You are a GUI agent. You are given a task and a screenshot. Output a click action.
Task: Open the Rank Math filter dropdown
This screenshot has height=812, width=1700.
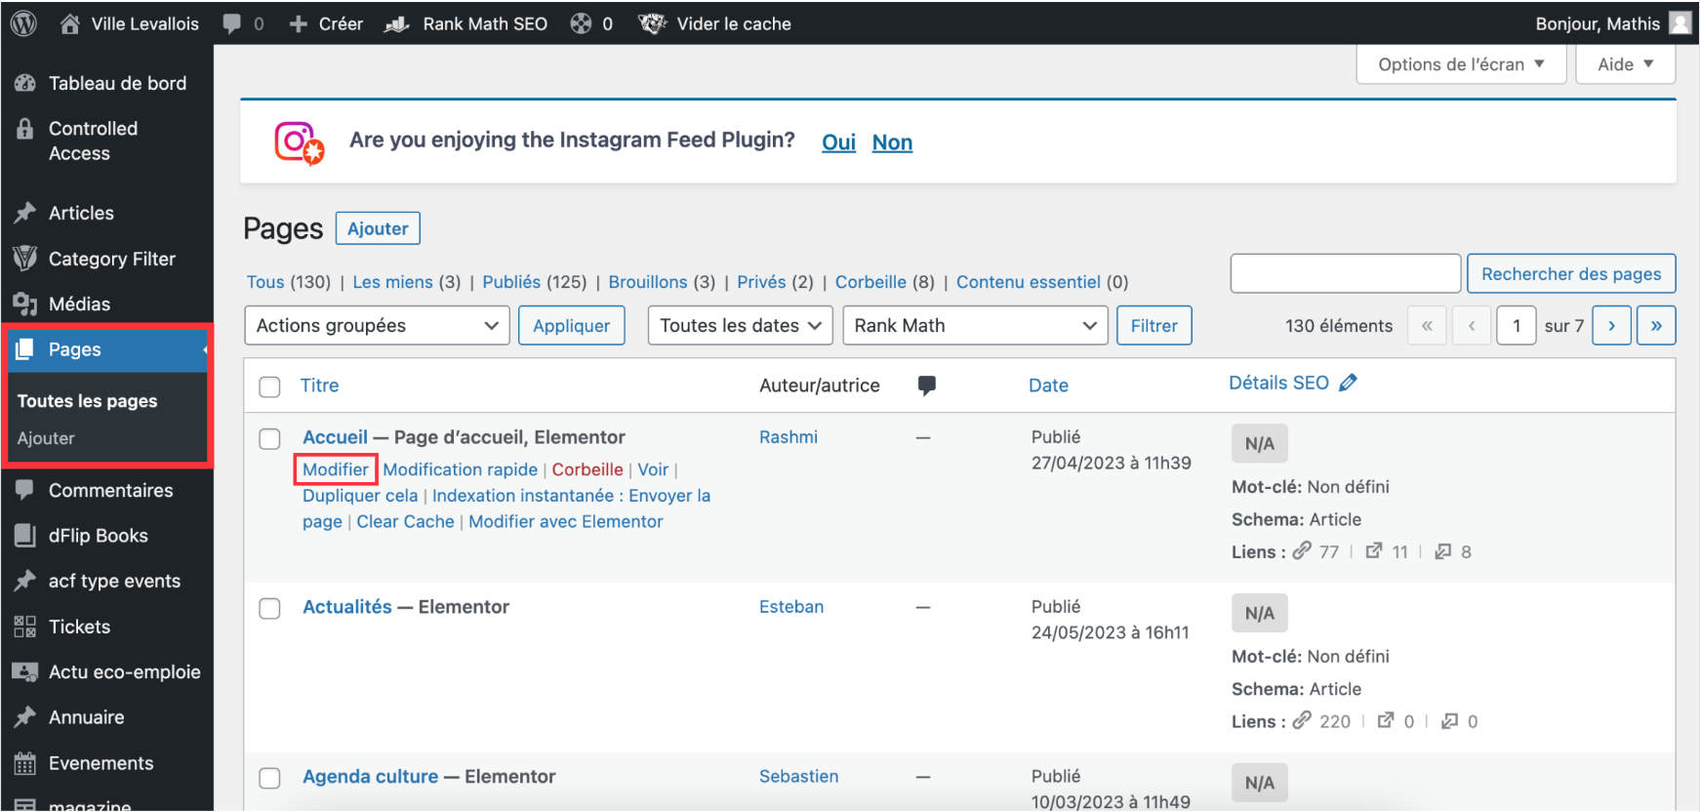click(x=974, y=326)
